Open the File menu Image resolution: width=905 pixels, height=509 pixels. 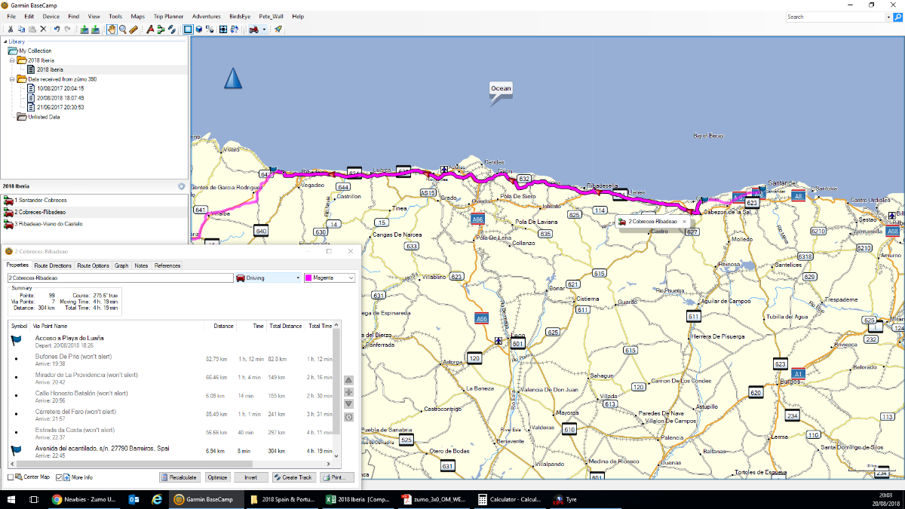[11, 16]
